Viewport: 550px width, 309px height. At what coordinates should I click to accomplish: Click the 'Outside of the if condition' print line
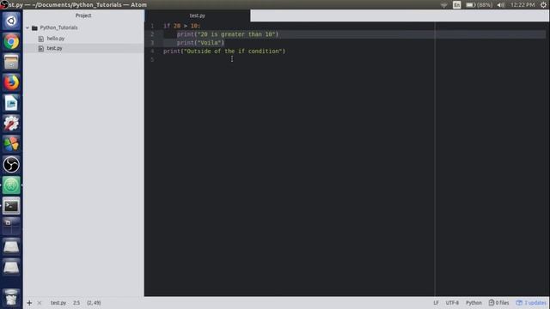pos(224,51)
